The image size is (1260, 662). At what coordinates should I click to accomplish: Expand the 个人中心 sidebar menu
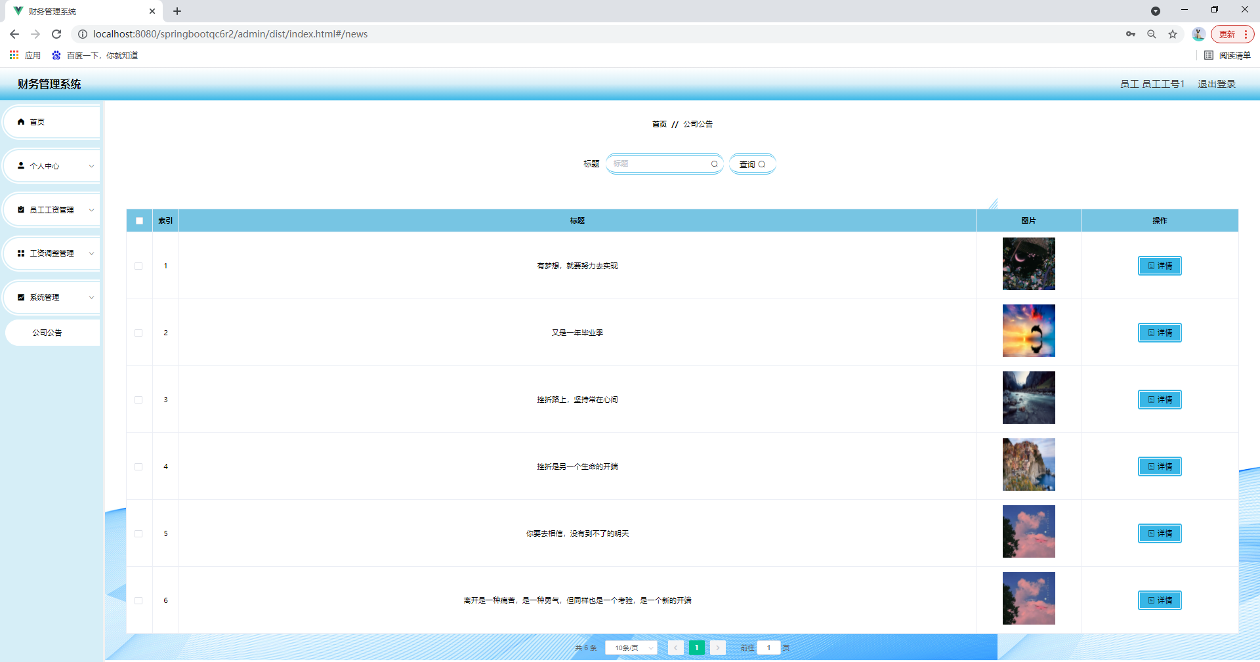(52, 166)
